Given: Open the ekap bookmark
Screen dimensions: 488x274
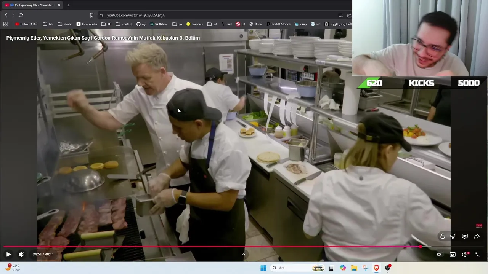Looking at the screenshot, I should (300, 24).
